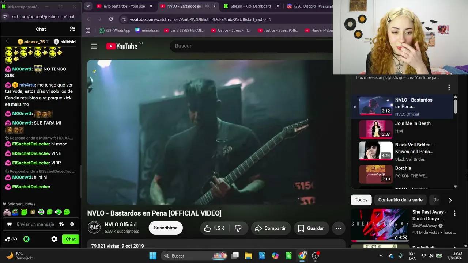Play Black Veil Brides - Knives and Pens from playlist
Image resolution: width=468 pixels, height=263 pixels.
point(404,151)
